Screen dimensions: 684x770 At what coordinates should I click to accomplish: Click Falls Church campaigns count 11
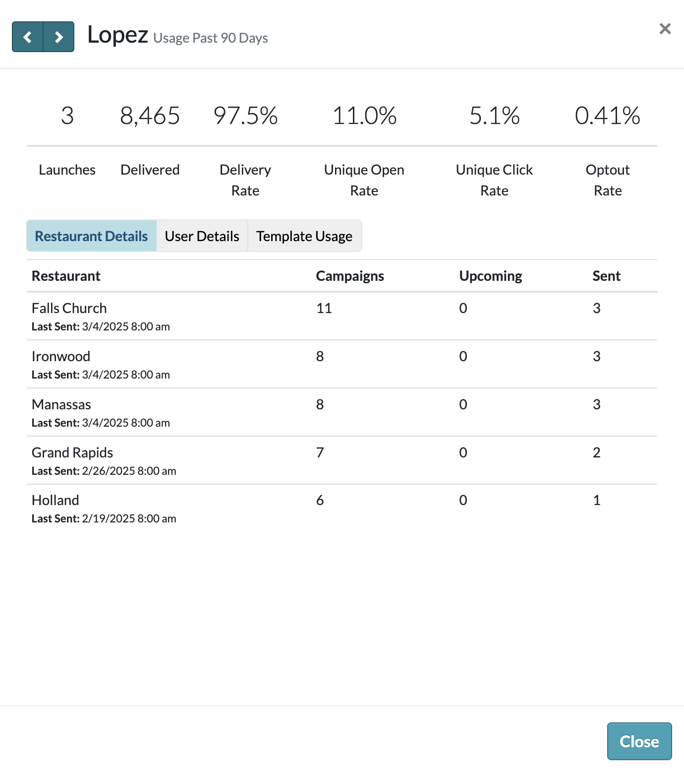click(324, 308)
